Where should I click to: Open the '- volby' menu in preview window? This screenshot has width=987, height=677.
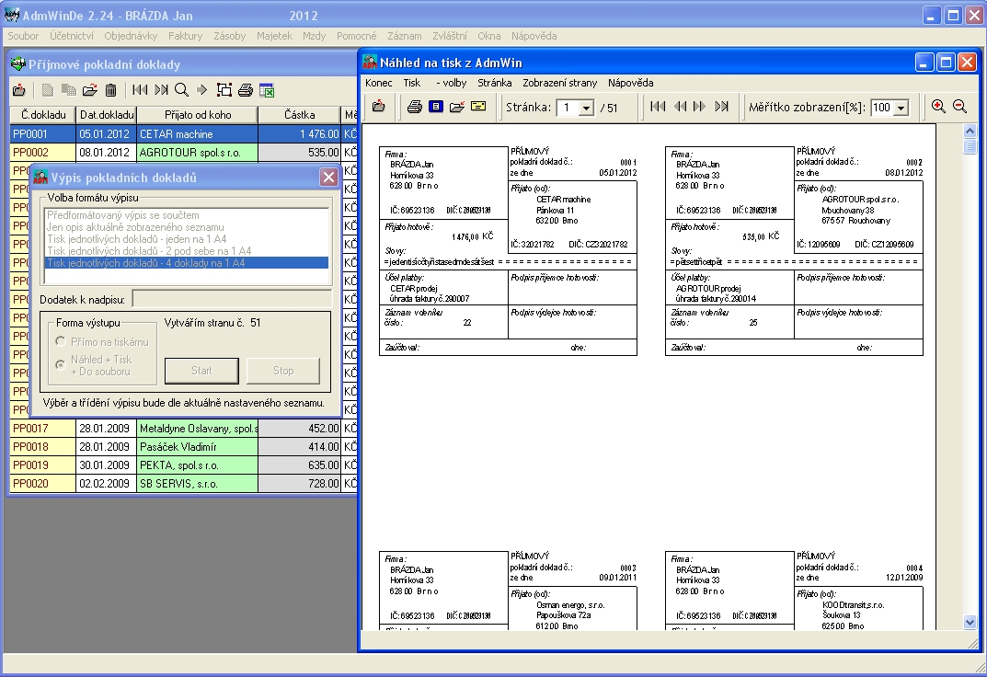pos(452,83)
